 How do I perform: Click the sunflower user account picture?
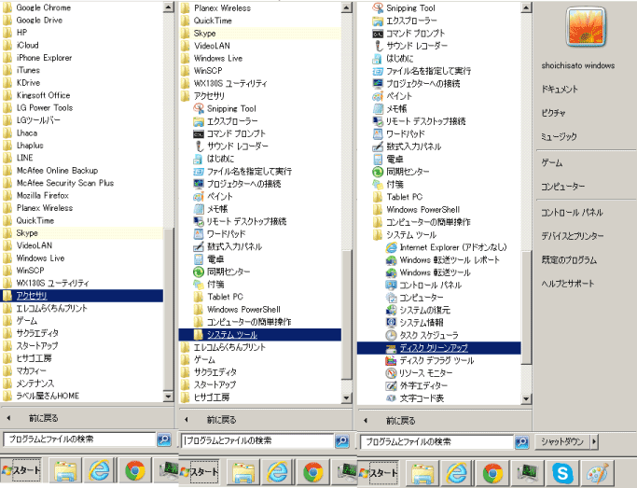click(586, 26)
